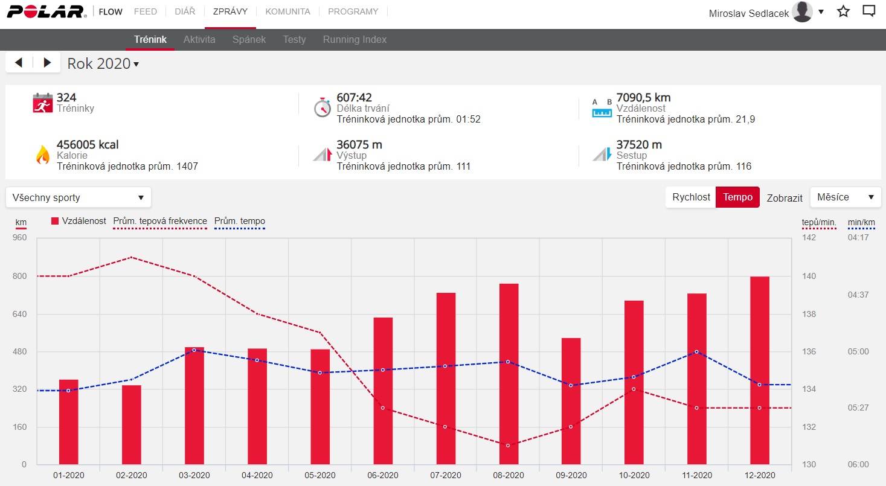This screenshot has width=886, height=486.
Task: Click the flame Kalorie icon
Action: 42,155
